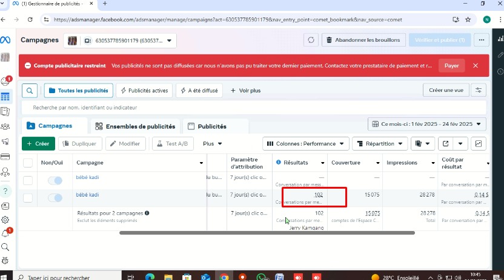Toggle off bébé kadi campaign with 102 results
504x280 pixels.
point(55,198)
